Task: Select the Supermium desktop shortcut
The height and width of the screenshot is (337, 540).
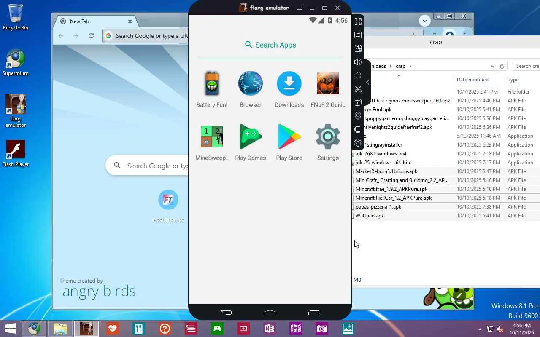Action: pos(16,63)
